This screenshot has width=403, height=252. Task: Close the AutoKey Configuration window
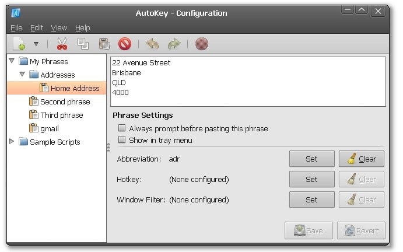378,11
